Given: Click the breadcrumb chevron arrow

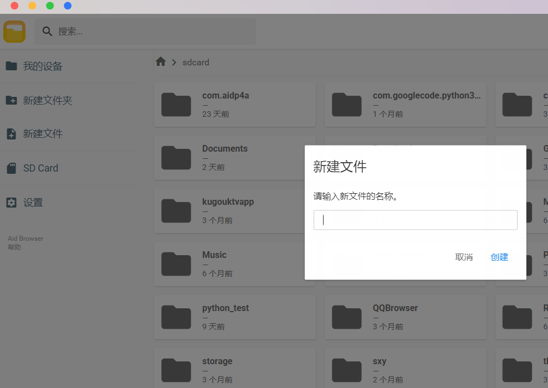Looking at the screenshot, I should point(174,63).
